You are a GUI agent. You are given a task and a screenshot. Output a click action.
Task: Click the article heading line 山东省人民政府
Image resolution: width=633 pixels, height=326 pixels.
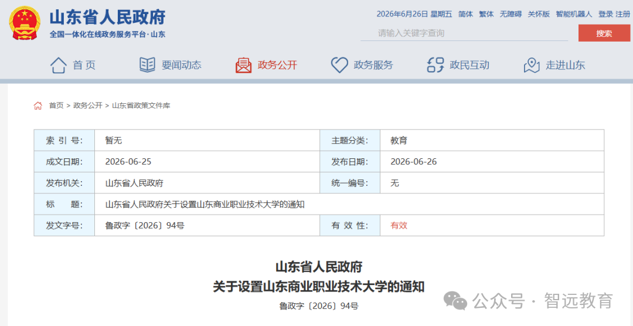point(319,267)
